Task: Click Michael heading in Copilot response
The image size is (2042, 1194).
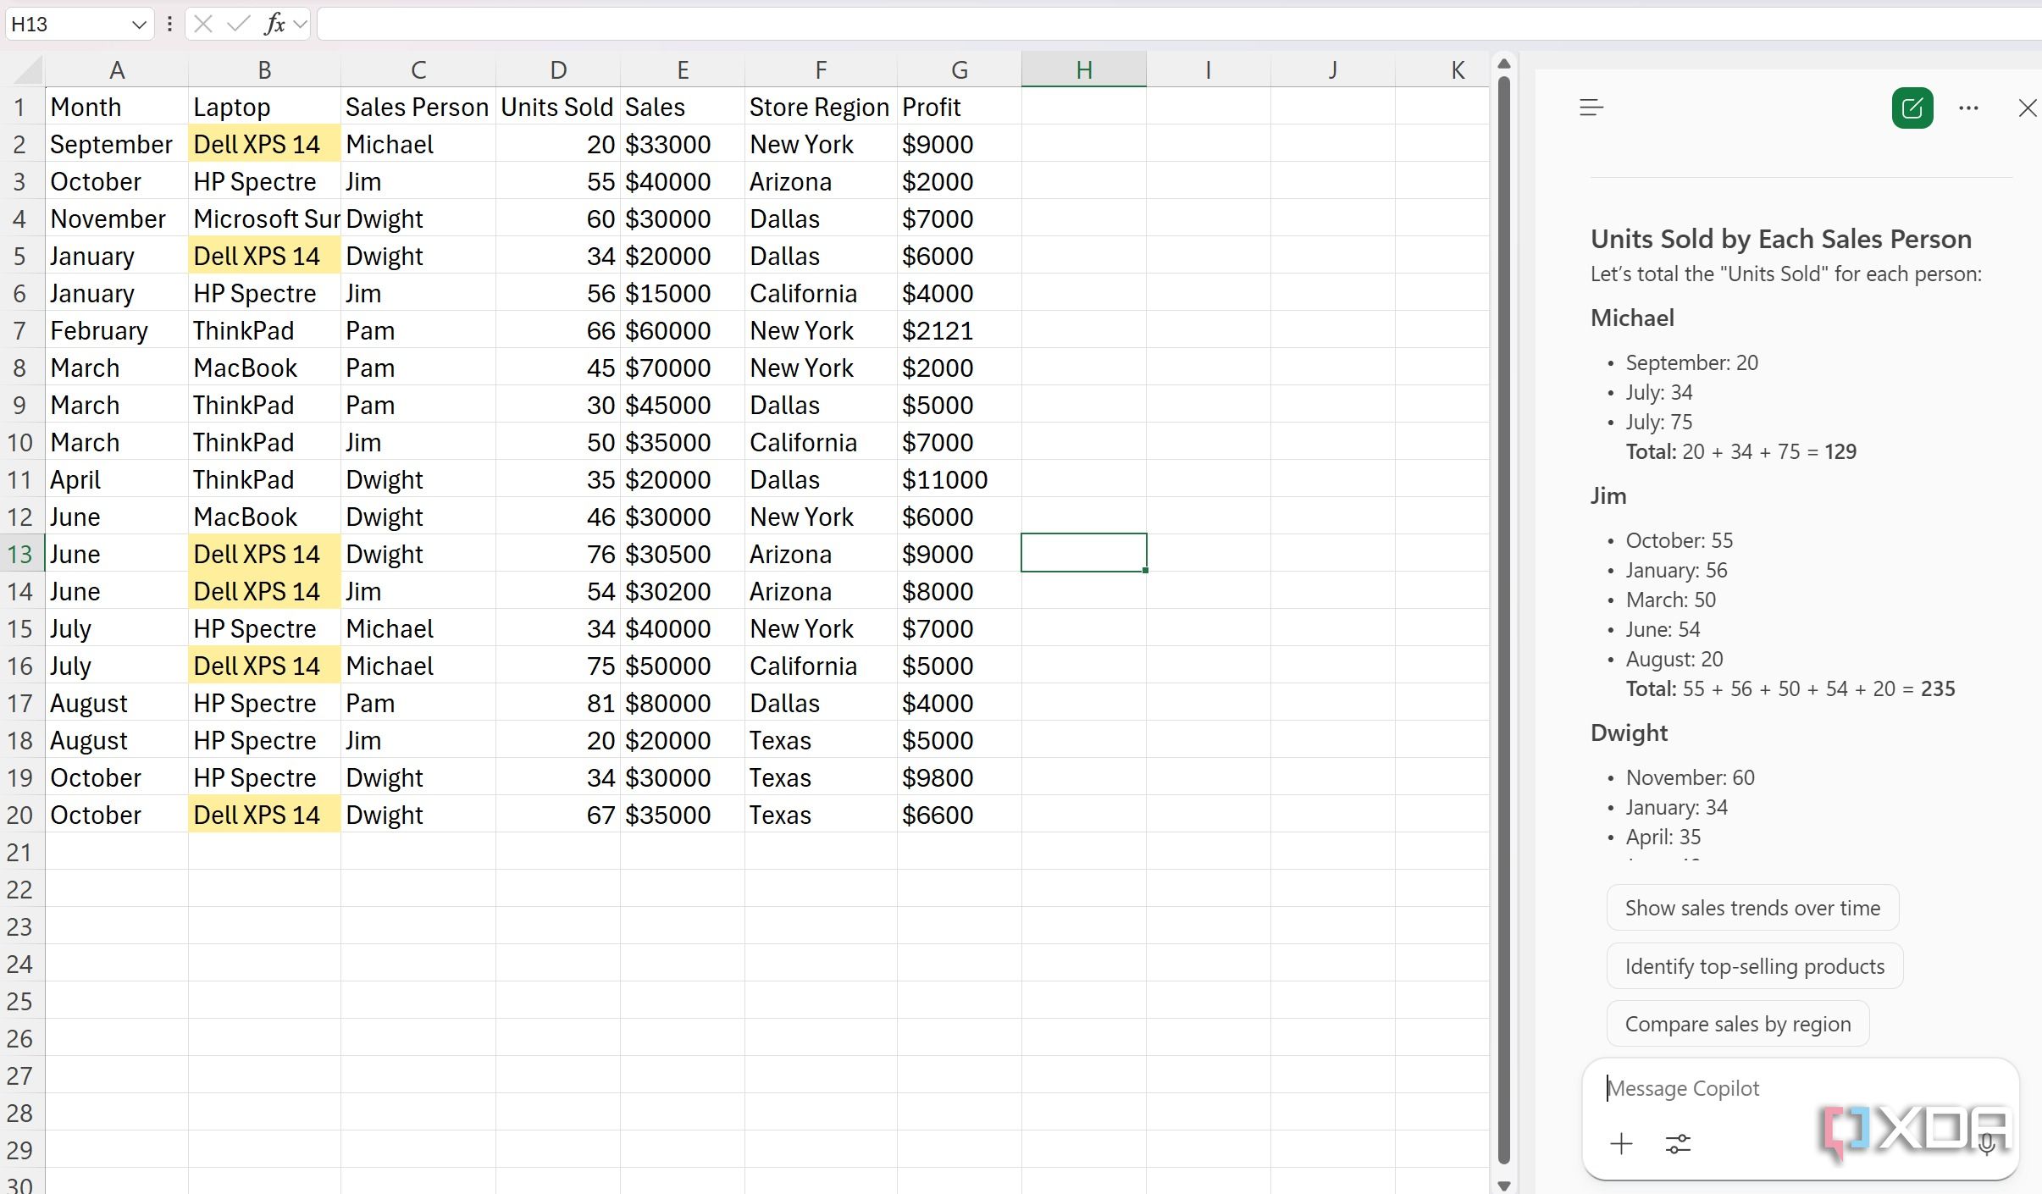Action: pos(1632,318)
